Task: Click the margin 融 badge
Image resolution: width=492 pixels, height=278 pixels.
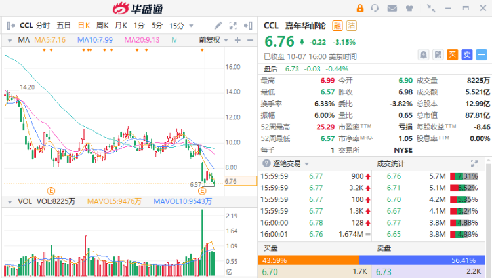Action: 337,26
